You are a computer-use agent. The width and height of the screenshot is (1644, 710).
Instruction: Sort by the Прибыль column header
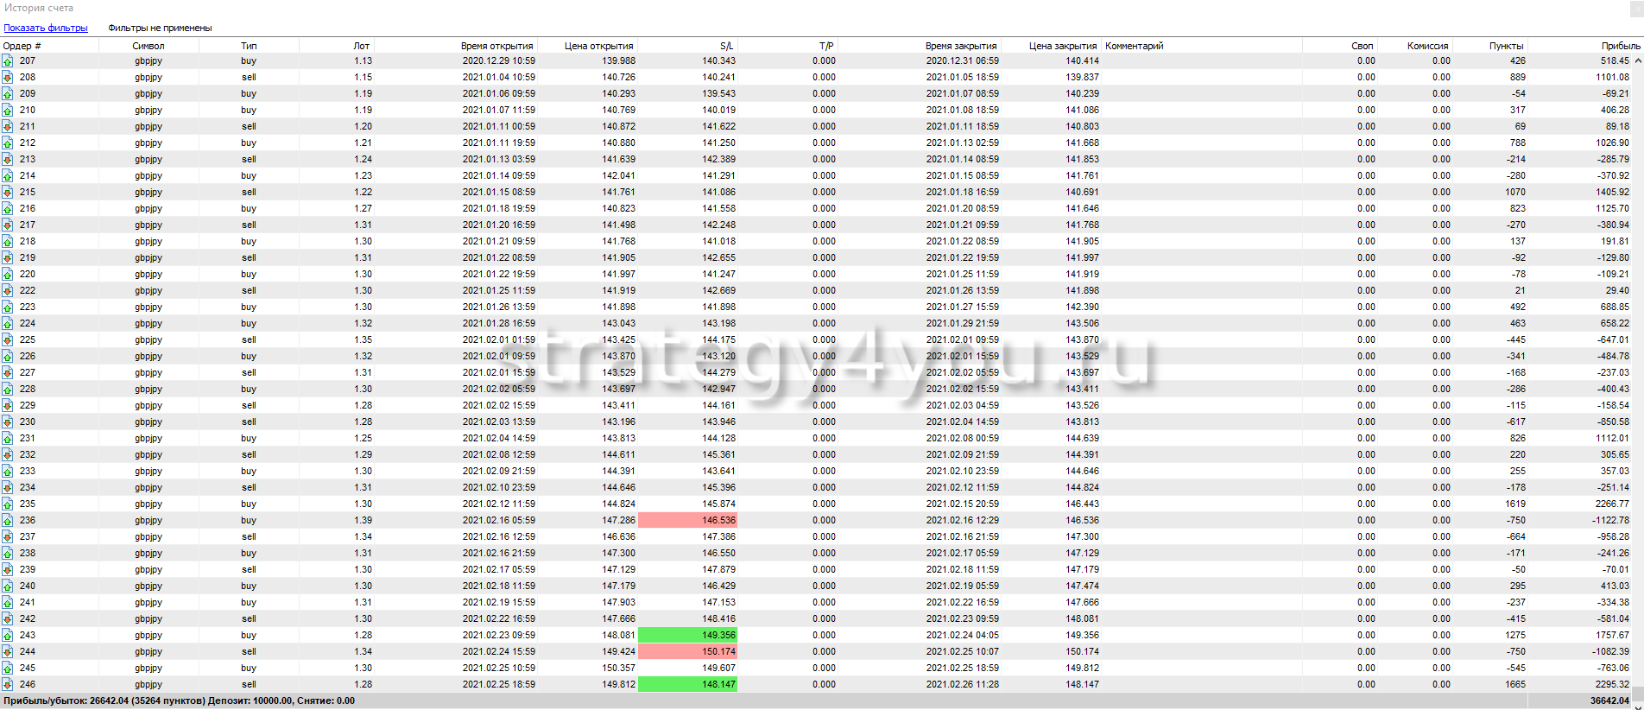1620,46
